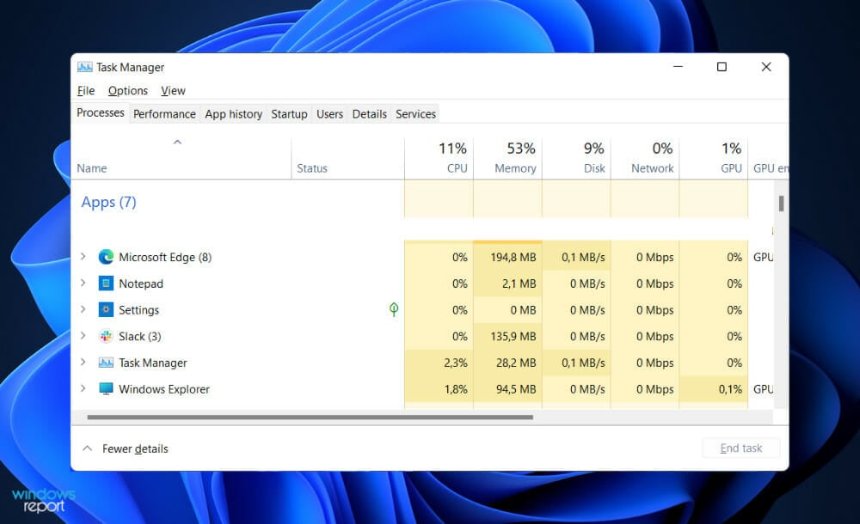Select the Slack application icon
The width and height of the screenshot is (860, 524).
(106, 336)
